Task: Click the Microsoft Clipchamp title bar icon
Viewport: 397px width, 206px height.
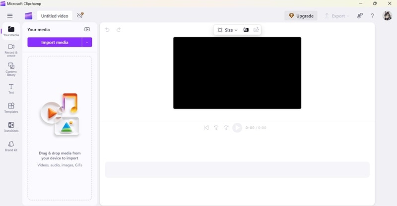Action: click(3, 3)
